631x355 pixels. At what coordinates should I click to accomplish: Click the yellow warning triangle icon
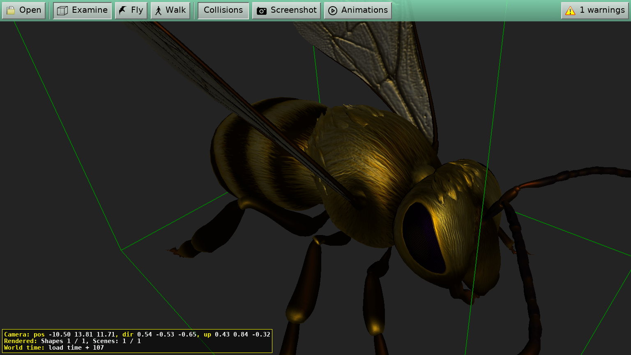click(571, 10)
